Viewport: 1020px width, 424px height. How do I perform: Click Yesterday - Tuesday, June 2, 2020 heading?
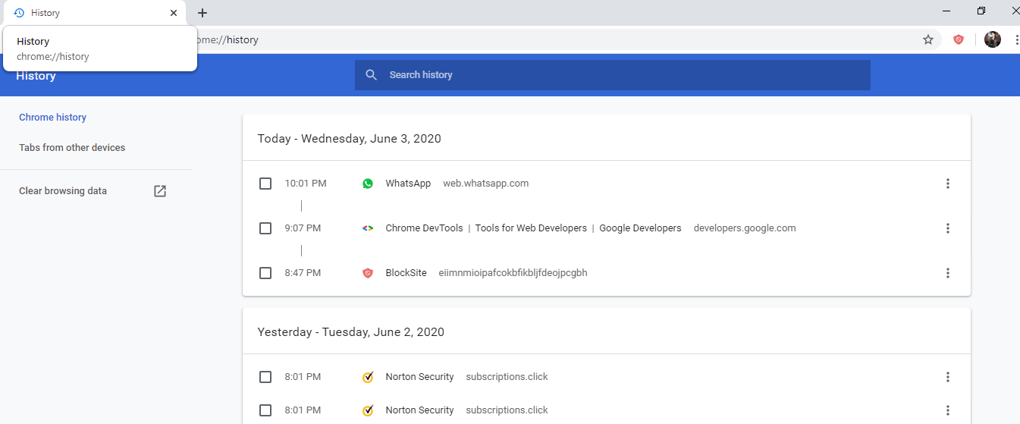(x=351, y=332)
